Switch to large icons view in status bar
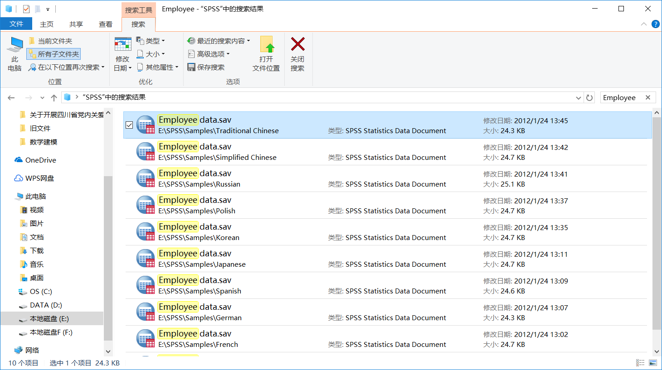662x370 pixels. [x=653, y=363]
